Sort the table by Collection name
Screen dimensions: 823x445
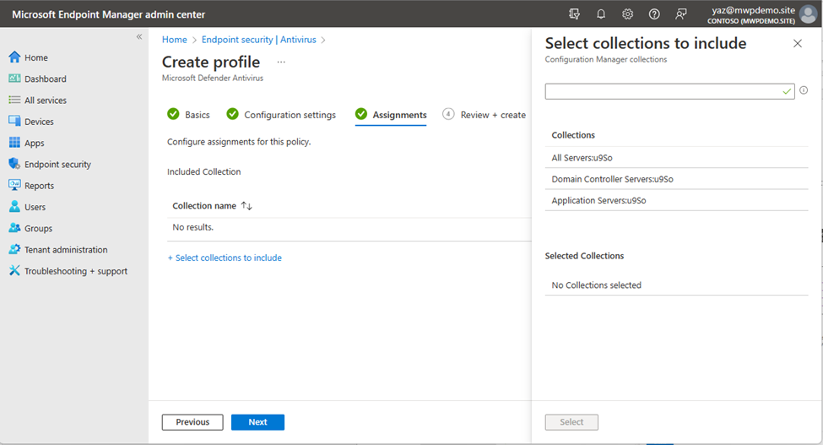point(246,206)
